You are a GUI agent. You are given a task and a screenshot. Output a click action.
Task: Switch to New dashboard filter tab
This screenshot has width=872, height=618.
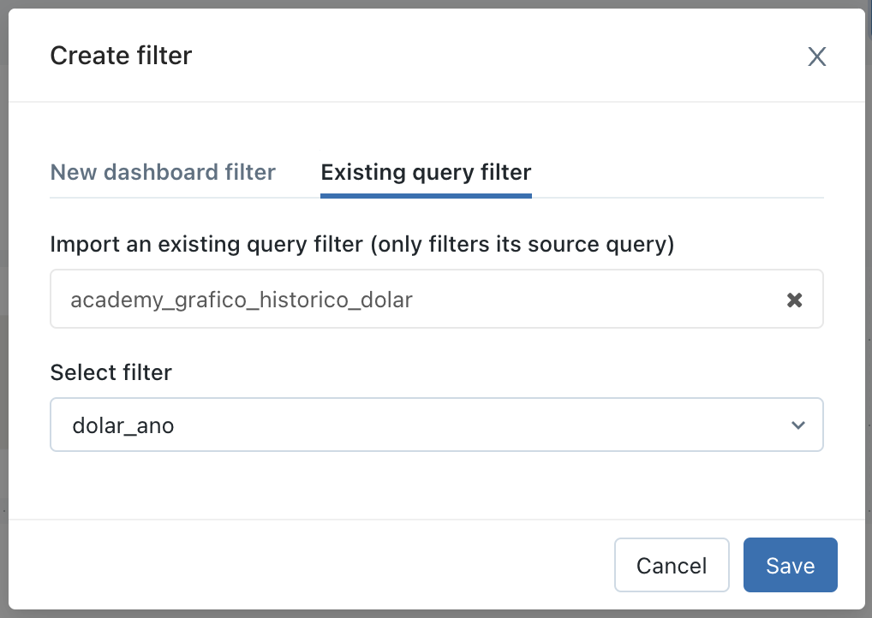[x=163, y=172]
